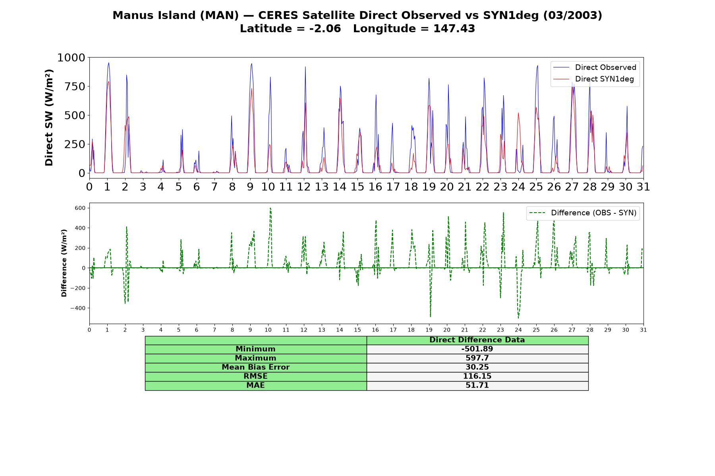
Task: Click the Manus Island chart title
Action: [x=357, y=15]
